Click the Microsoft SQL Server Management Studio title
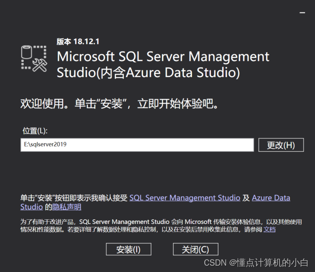 point(163,64)
